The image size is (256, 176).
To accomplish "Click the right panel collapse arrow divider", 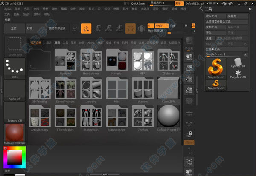I will (197, 91).
